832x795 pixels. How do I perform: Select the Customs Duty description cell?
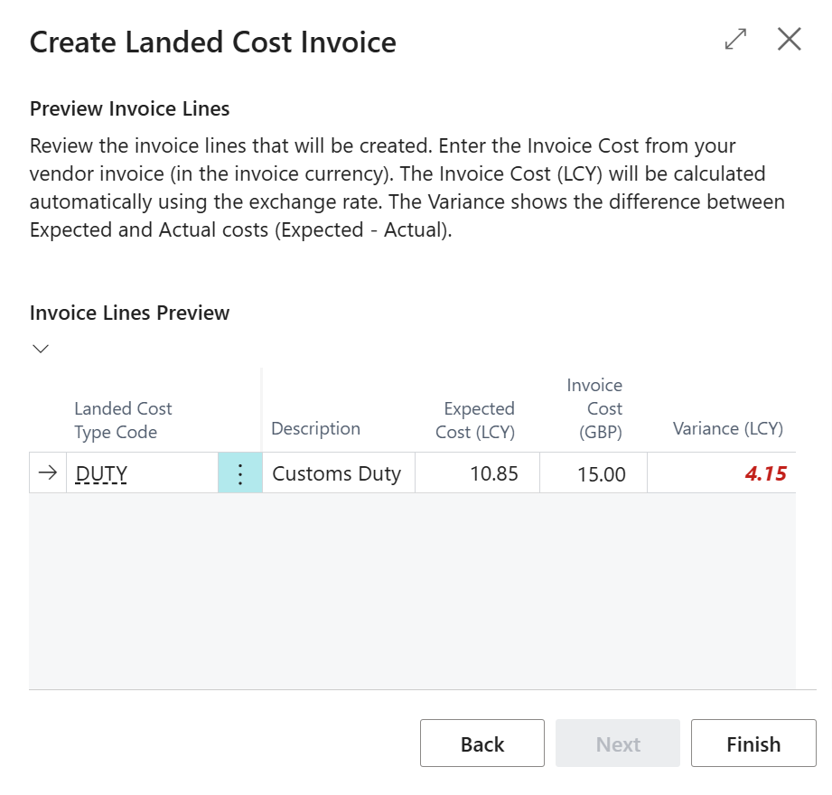pos(337,473)
